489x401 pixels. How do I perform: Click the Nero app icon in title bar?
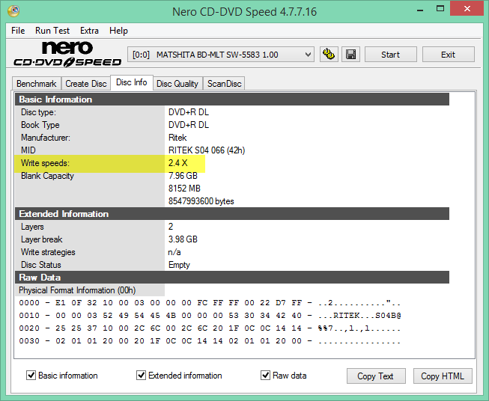click(x=13, y=11)
